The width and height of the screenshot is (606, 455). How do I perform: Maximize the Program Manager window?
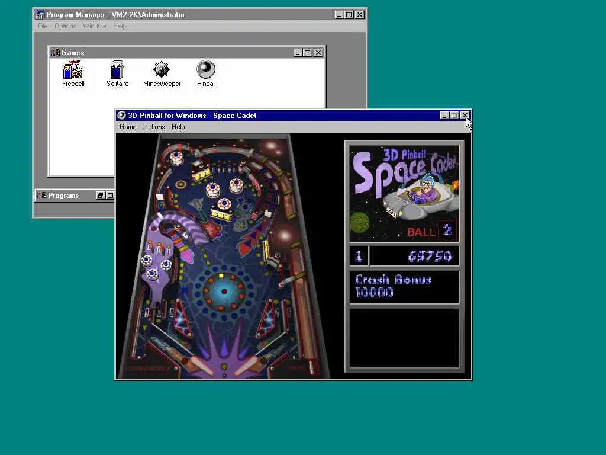pyautogui.click(x=349, y=15)
